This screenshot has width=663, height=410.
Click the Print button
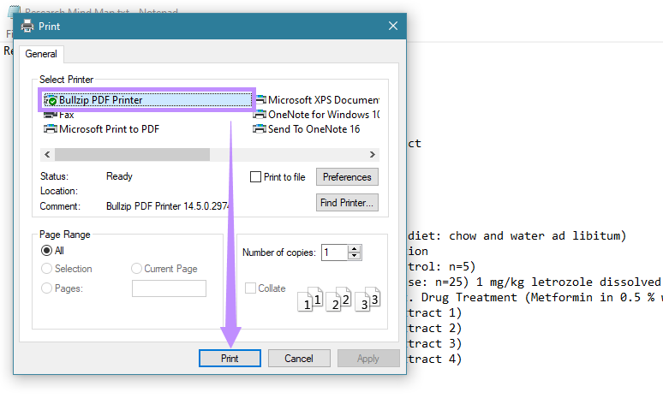click(230, 359)
